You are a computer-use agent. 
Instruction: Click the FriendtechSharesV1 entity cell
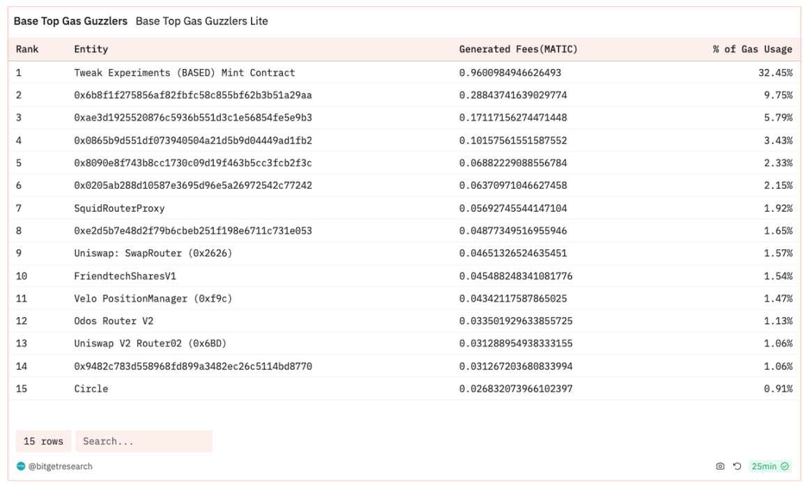point(125,276)
